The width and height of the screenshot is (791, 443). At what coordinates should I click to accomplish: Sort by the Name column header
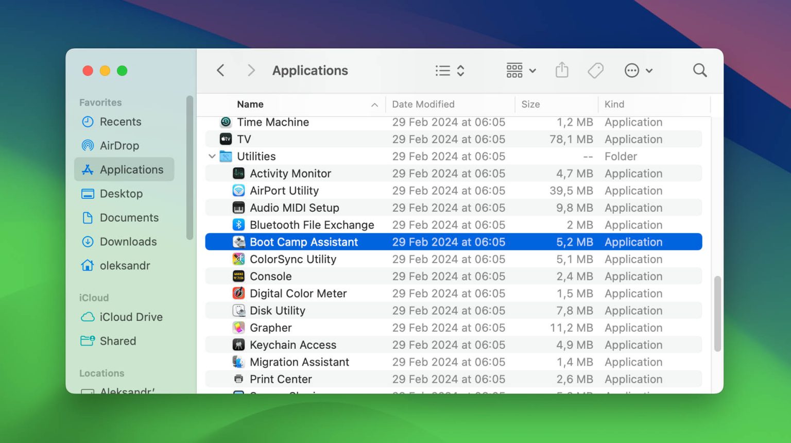pos(250,105)
